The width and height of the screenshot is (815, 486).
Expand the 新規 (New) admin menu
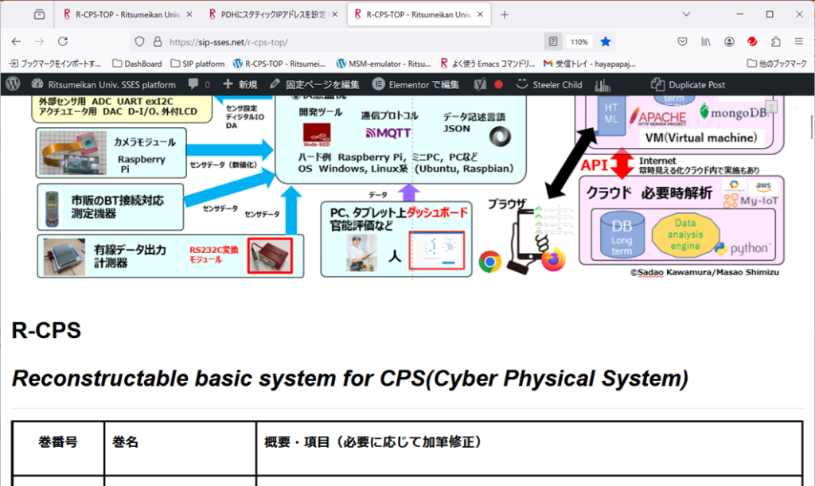tap(240, 84)
